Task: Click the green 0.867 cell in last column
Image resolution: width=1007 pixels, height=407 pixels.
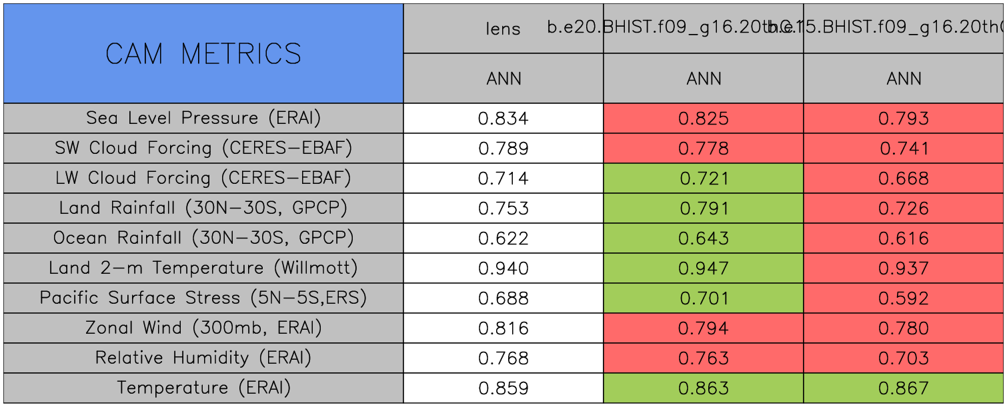Action: tap(904, 388)
